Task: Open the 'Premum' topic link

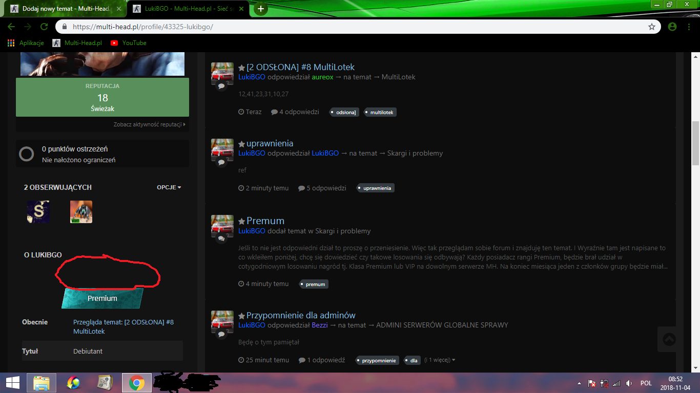Action: (265, 221)
